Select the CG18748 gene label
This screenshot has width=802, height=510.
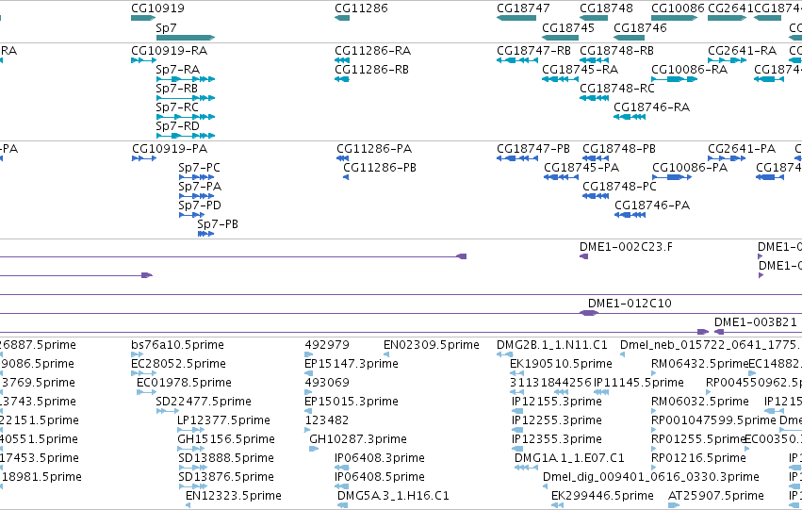point(606,8)
